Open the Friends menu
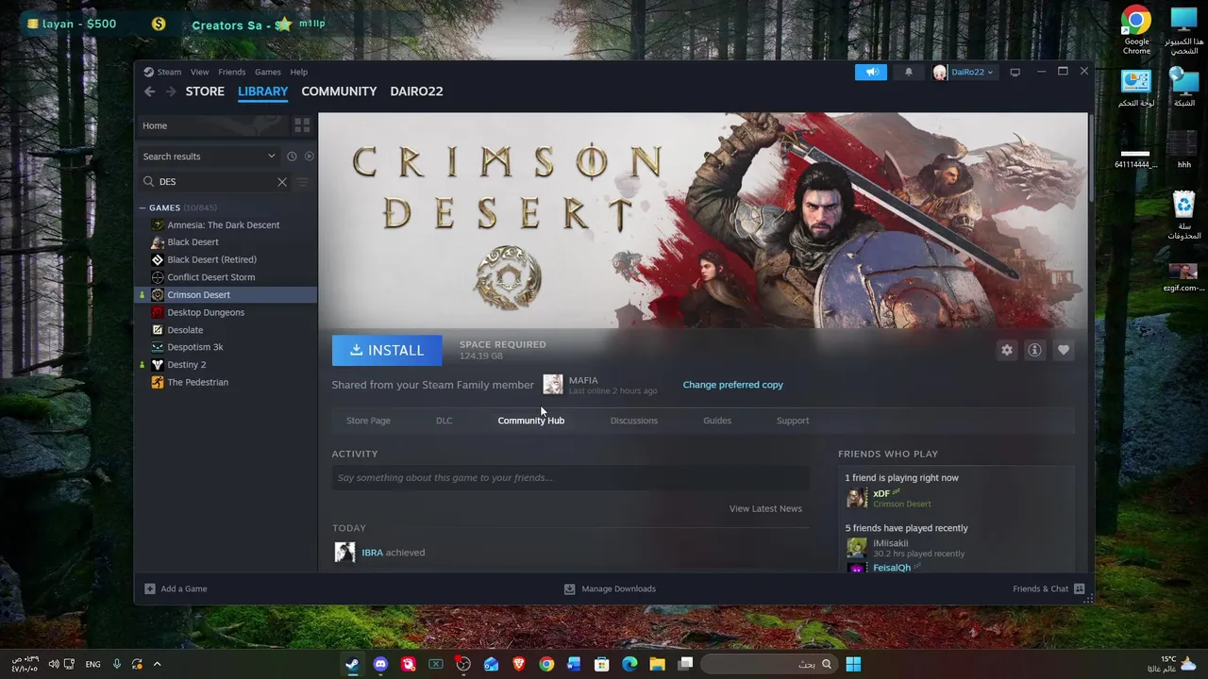Screen dimensions: 1208x679 232,72
